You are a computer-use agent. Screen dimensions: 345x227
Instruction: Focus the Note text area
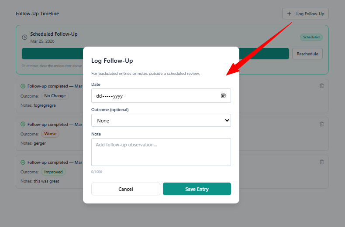[x=161, y=152]
